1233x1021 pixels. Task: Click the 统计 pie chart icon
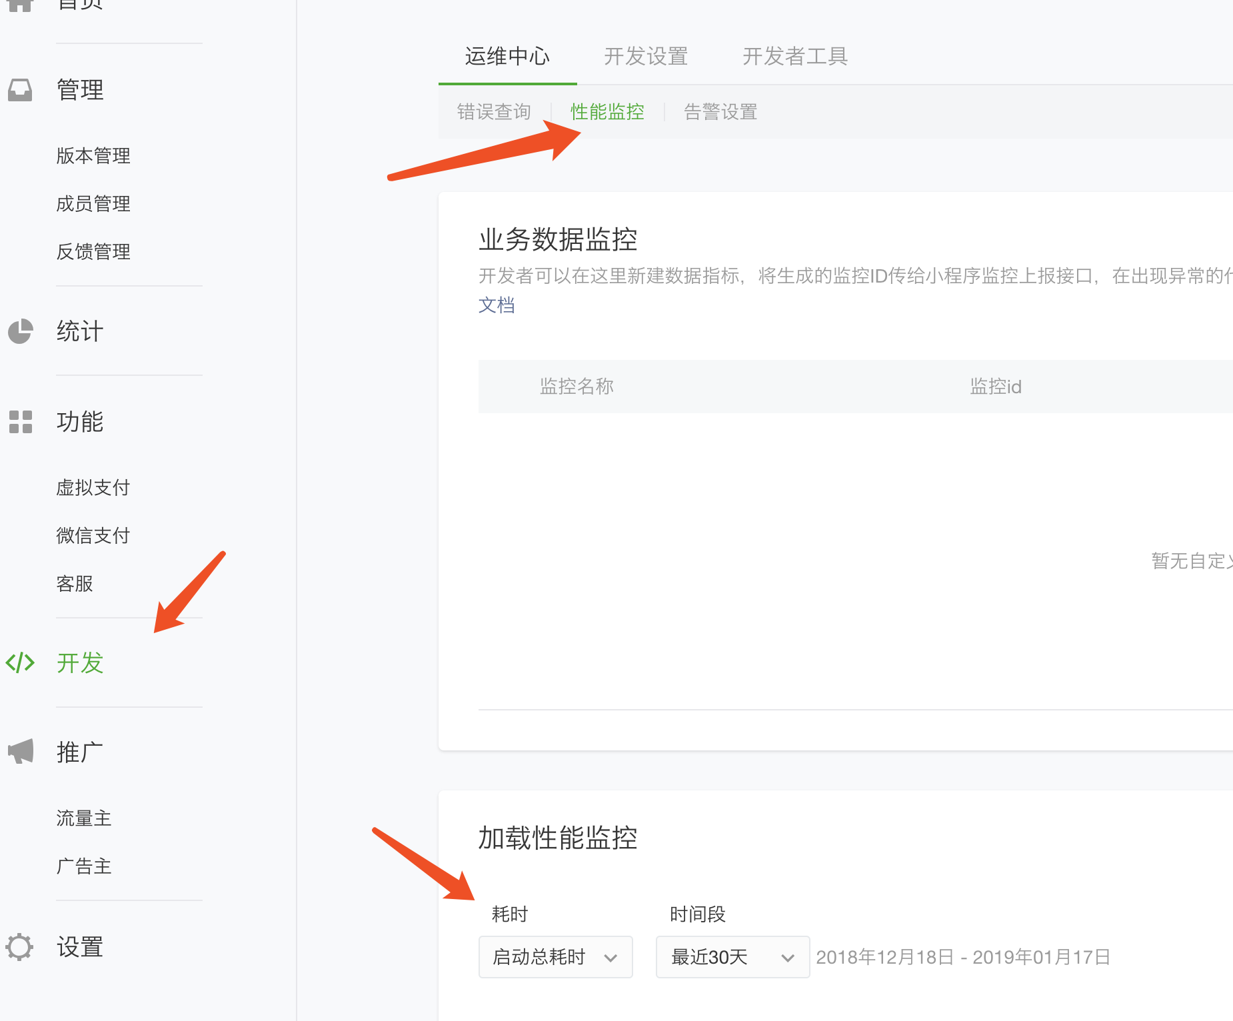(x=20, y=331)
